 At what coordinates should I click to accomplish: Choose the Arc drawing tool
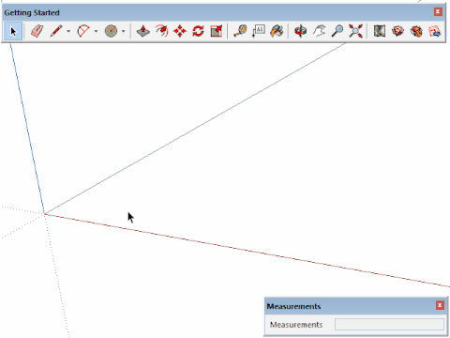click(x=83, y=31)
